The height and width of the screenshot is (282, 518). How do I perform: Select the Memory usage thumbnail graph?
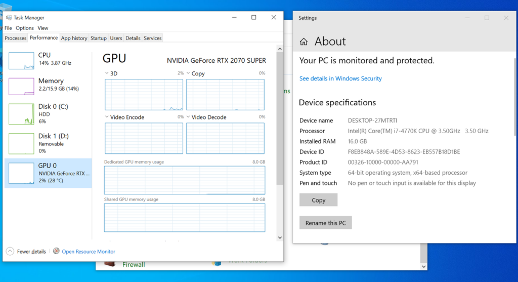(x=21, y=86)
